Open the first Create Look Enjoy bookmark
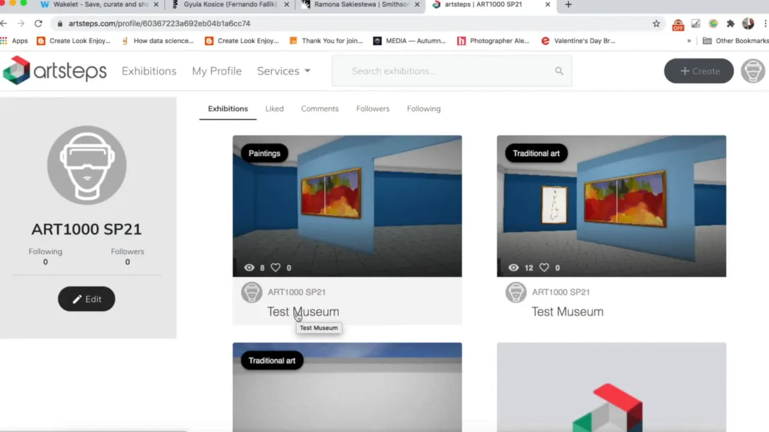The image size is (769, 432). pos(74,41)
